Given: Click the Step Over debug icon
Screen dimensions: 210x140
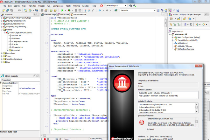Looking at the screenshot, I should click(x=89, y=10).
